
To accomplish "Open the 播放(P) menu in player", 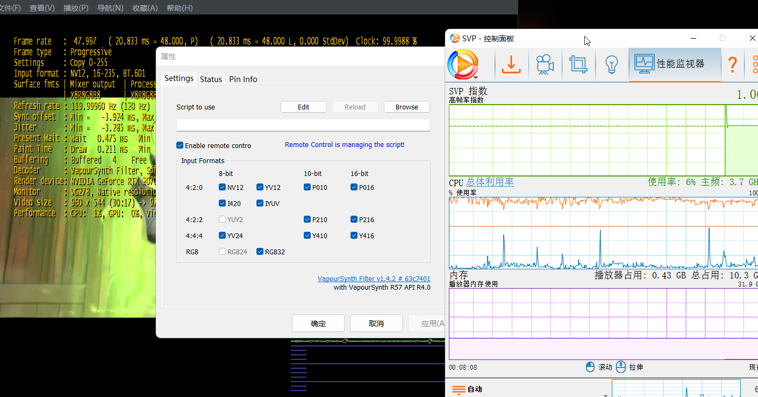I will pyautogui.click(x=76, y=8).
